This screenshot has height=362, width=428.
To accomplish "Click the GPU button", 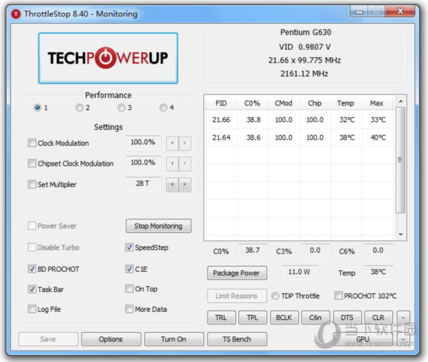I will pyautogui.click(x=363, y=339).
